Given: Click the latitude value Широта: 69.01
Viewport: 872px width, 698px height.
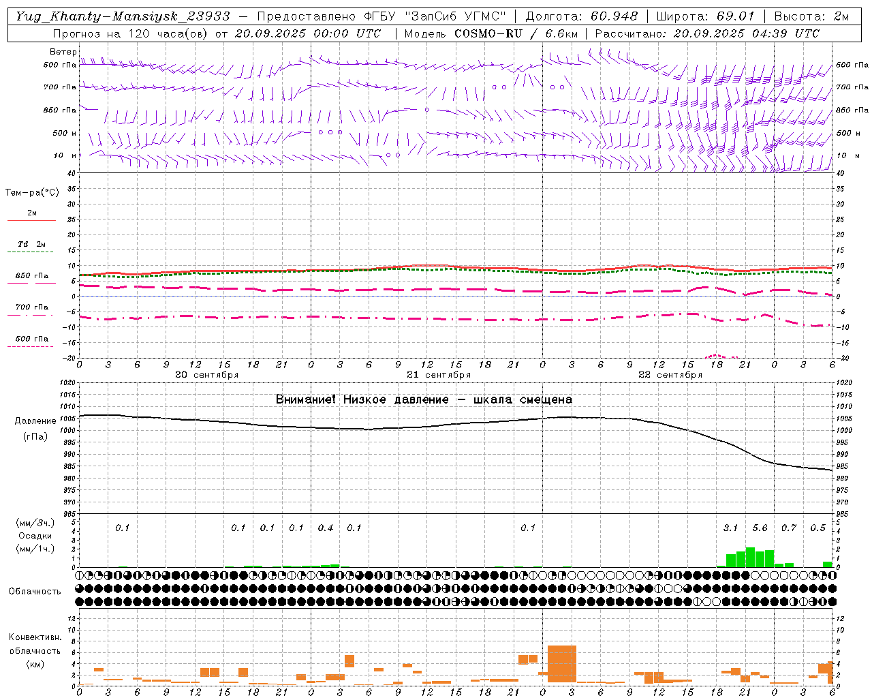Looking at the screenshot, I should [x=706, y=16].
